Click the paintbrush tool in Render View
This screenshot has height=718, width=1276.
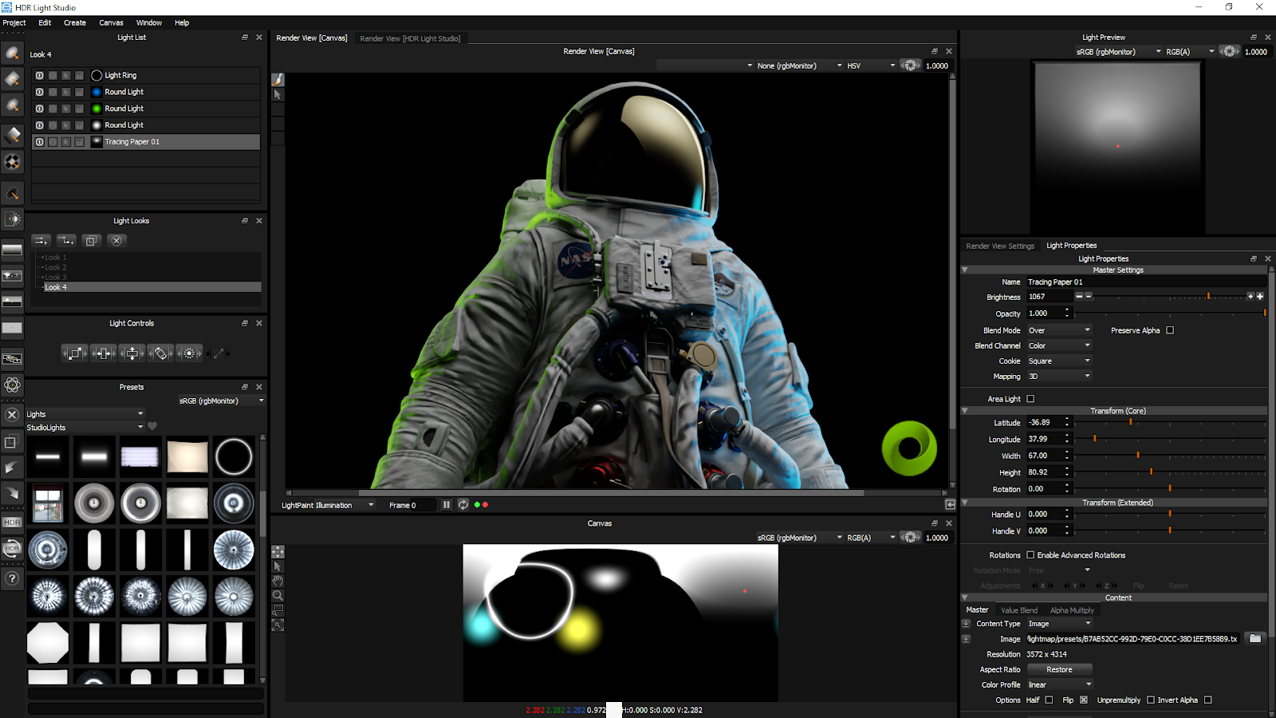tap(278, 80)
